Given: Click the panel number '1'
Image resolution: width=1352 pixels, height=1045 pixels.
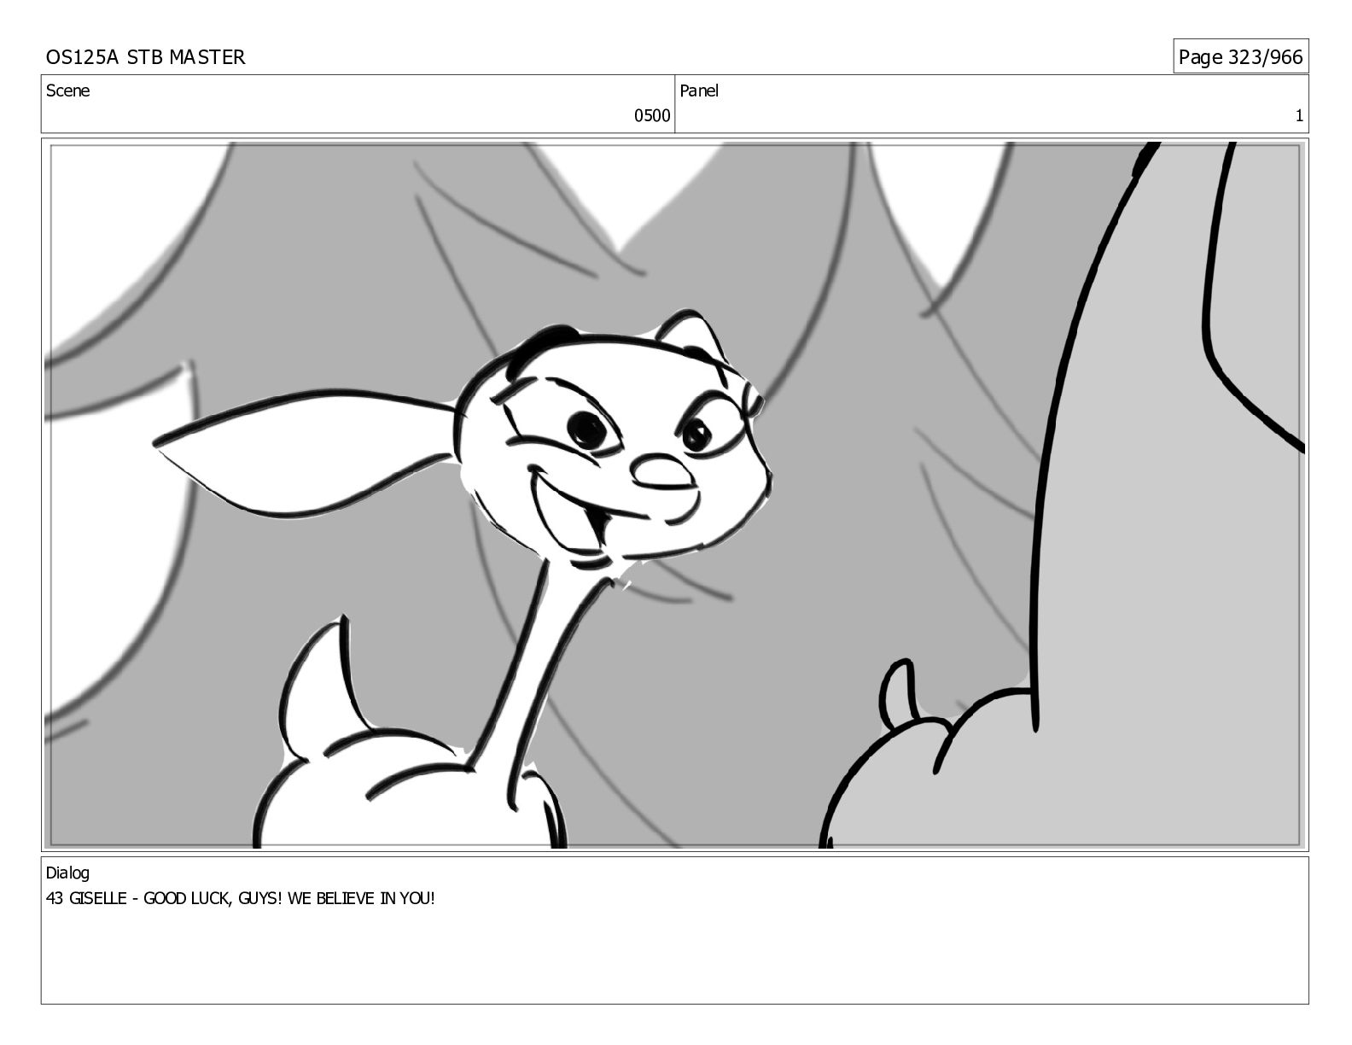Looking at the screenshot, I should click(x=1299, y=116).
